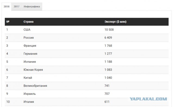Select the США country cell
The image size is (174, 107).
tap(27, 30)
